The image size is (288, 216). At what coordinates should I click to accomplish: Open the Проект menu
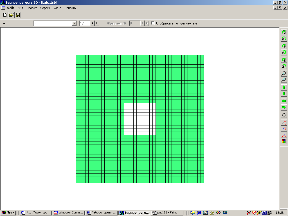tap(31, 8)
